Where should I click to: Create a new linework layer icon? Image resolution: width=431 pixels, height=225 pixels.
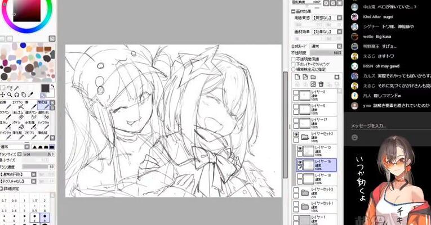(x=305, y=77)
